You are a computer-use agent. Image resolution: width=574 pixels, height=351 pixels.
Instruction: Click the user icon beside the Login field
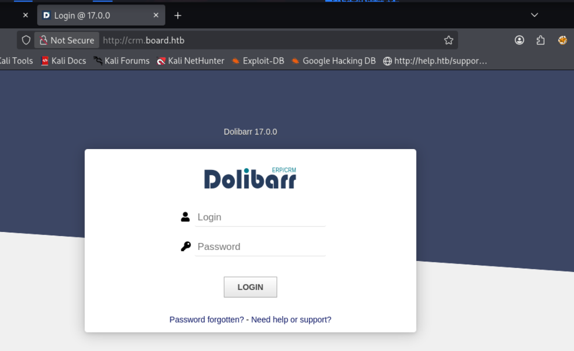(185, 217)
